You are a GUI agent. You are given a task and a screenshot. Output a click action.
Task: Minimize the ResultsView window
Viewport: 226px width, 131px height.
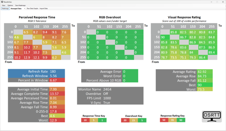[x=211, y=2]
